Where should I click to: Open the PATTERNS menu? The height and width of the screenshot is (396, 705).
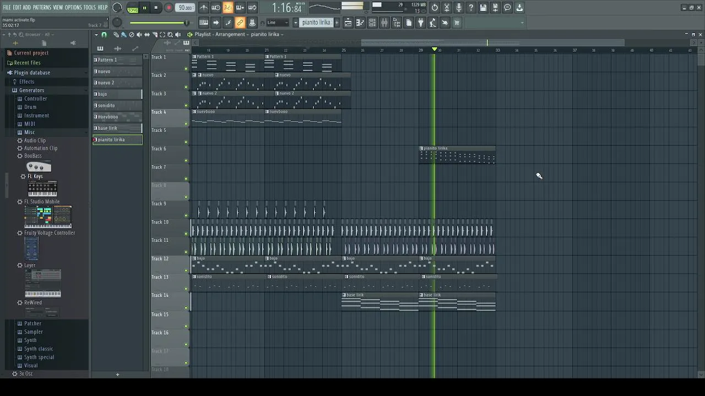(42, 7)
